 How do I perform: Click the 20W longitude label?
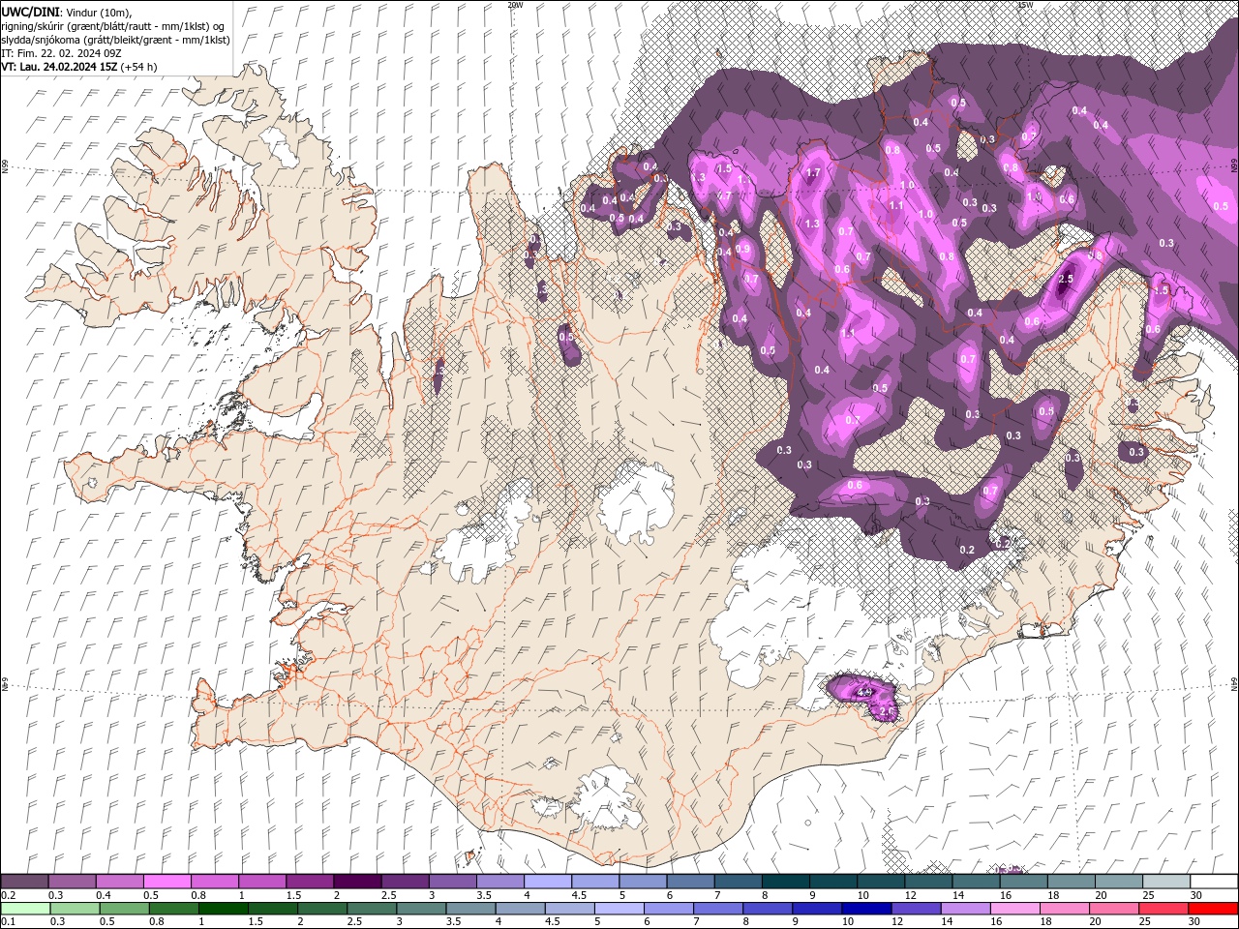click(515, 5)
